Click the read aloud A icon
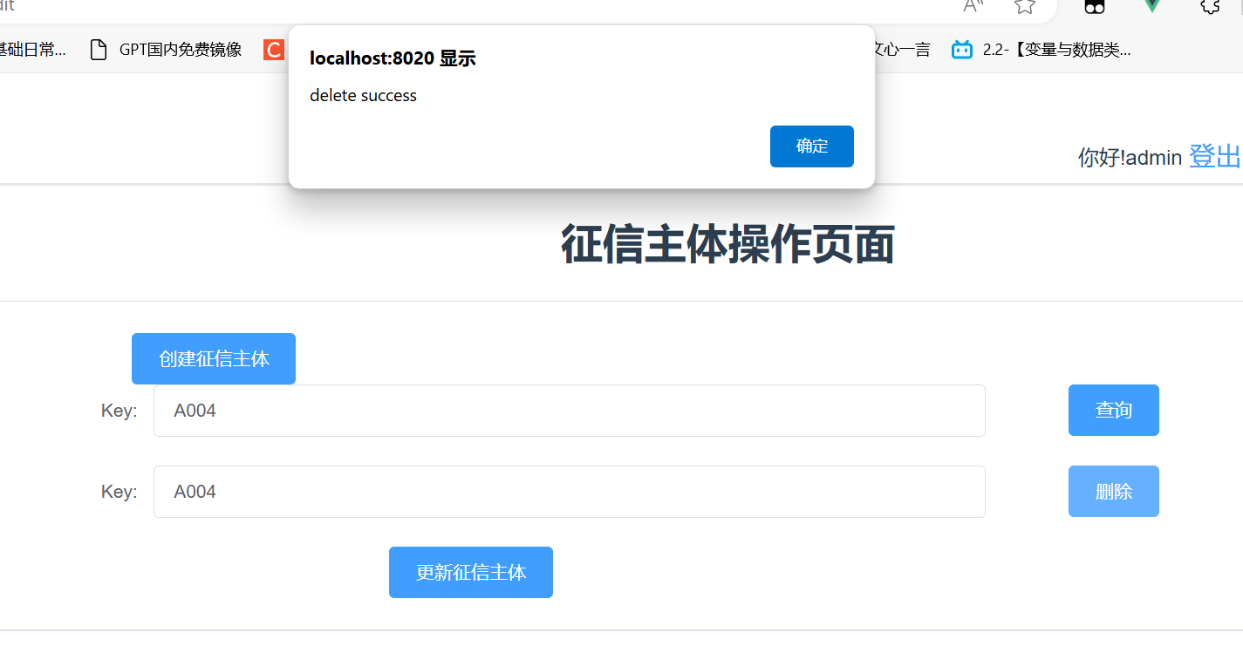The width and height of the screenshot is (1243, 653). pos(973,5)
